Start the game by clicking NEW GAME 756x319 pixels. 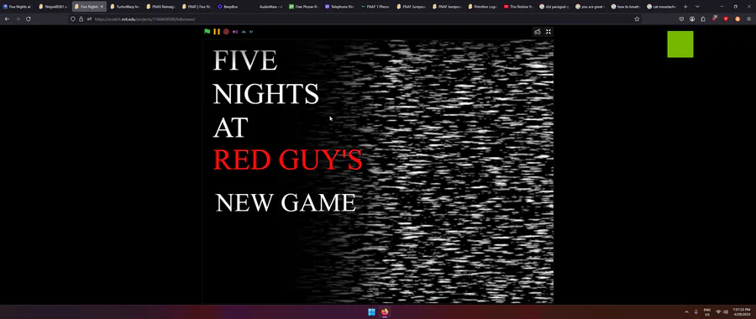pyautogui.click(x=286, y=203)
